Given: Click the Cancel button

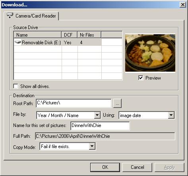Looking at the screenshot, I should point(137,167).
